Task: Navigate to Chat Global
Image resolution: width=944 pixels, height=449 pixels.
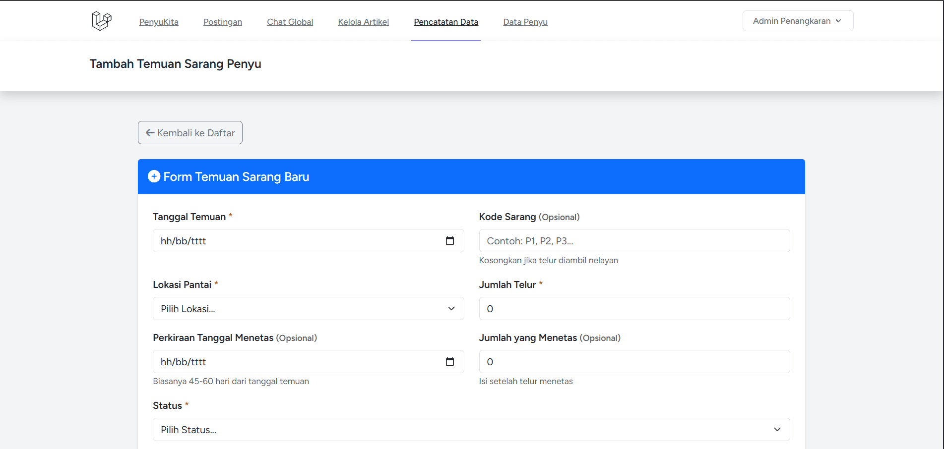Action: click(290, 22)
